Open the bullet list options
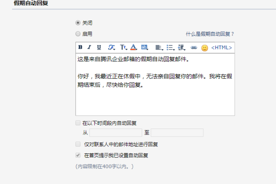Image resolution: width=276 pixels, height=184 pixels. tap(170, 47)
